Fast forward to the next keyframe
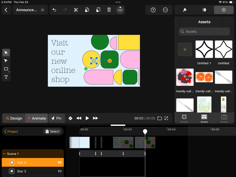Screen dimensions: 236x177 [x=96, y=118]
